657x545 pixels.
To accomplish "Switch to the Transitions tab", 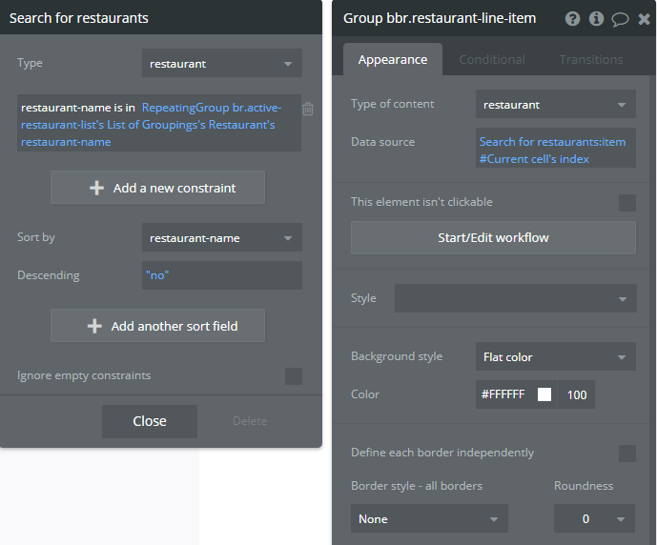I will (591, 59).
